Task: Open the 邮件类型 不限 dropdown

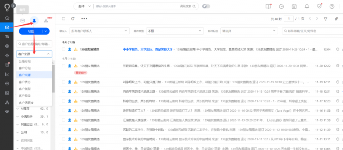Action: point(175,31)
